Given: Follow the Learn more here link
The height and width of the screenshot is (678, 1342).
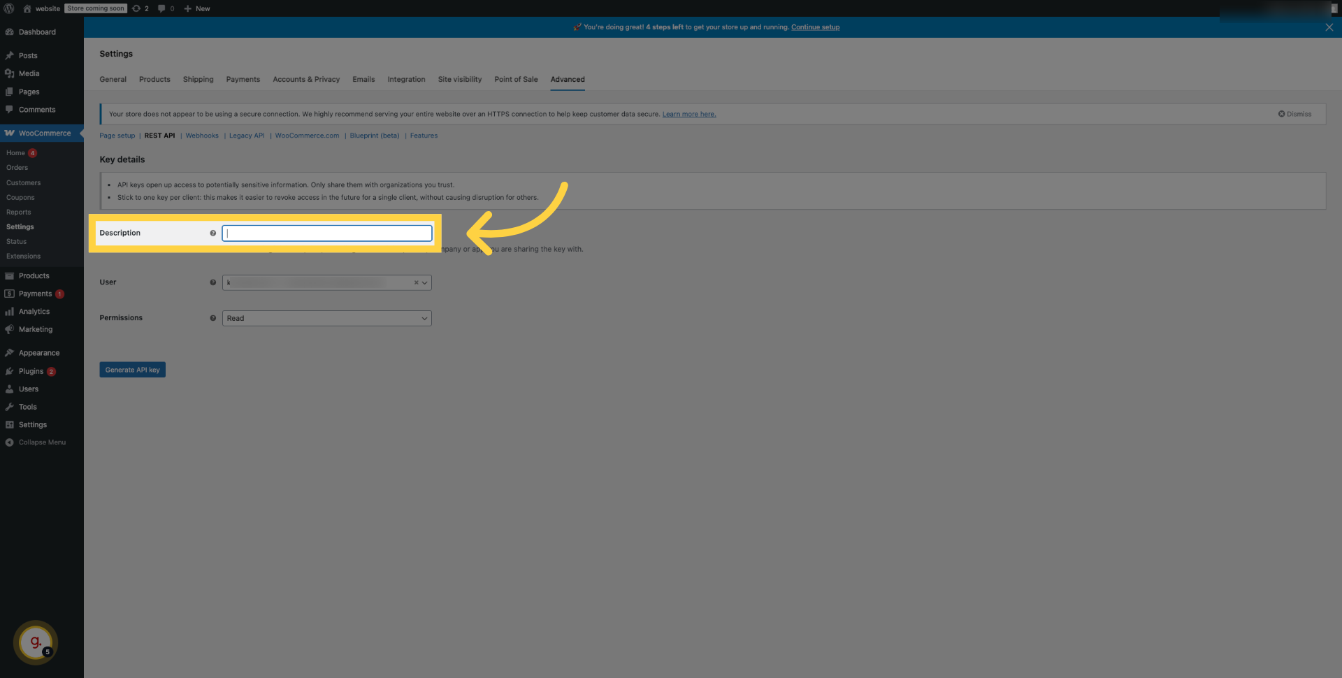Looking at the screenshot, I should (x=688, y=114).
